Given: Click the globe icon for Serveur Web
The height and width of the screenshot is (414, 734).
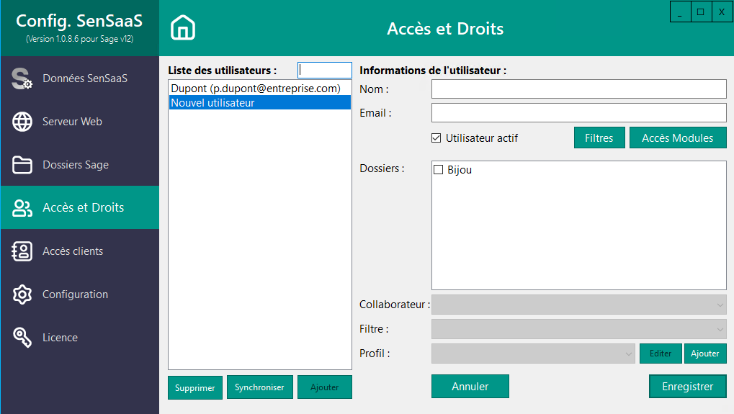Looking at the screenshot, I should coord(22,122).
